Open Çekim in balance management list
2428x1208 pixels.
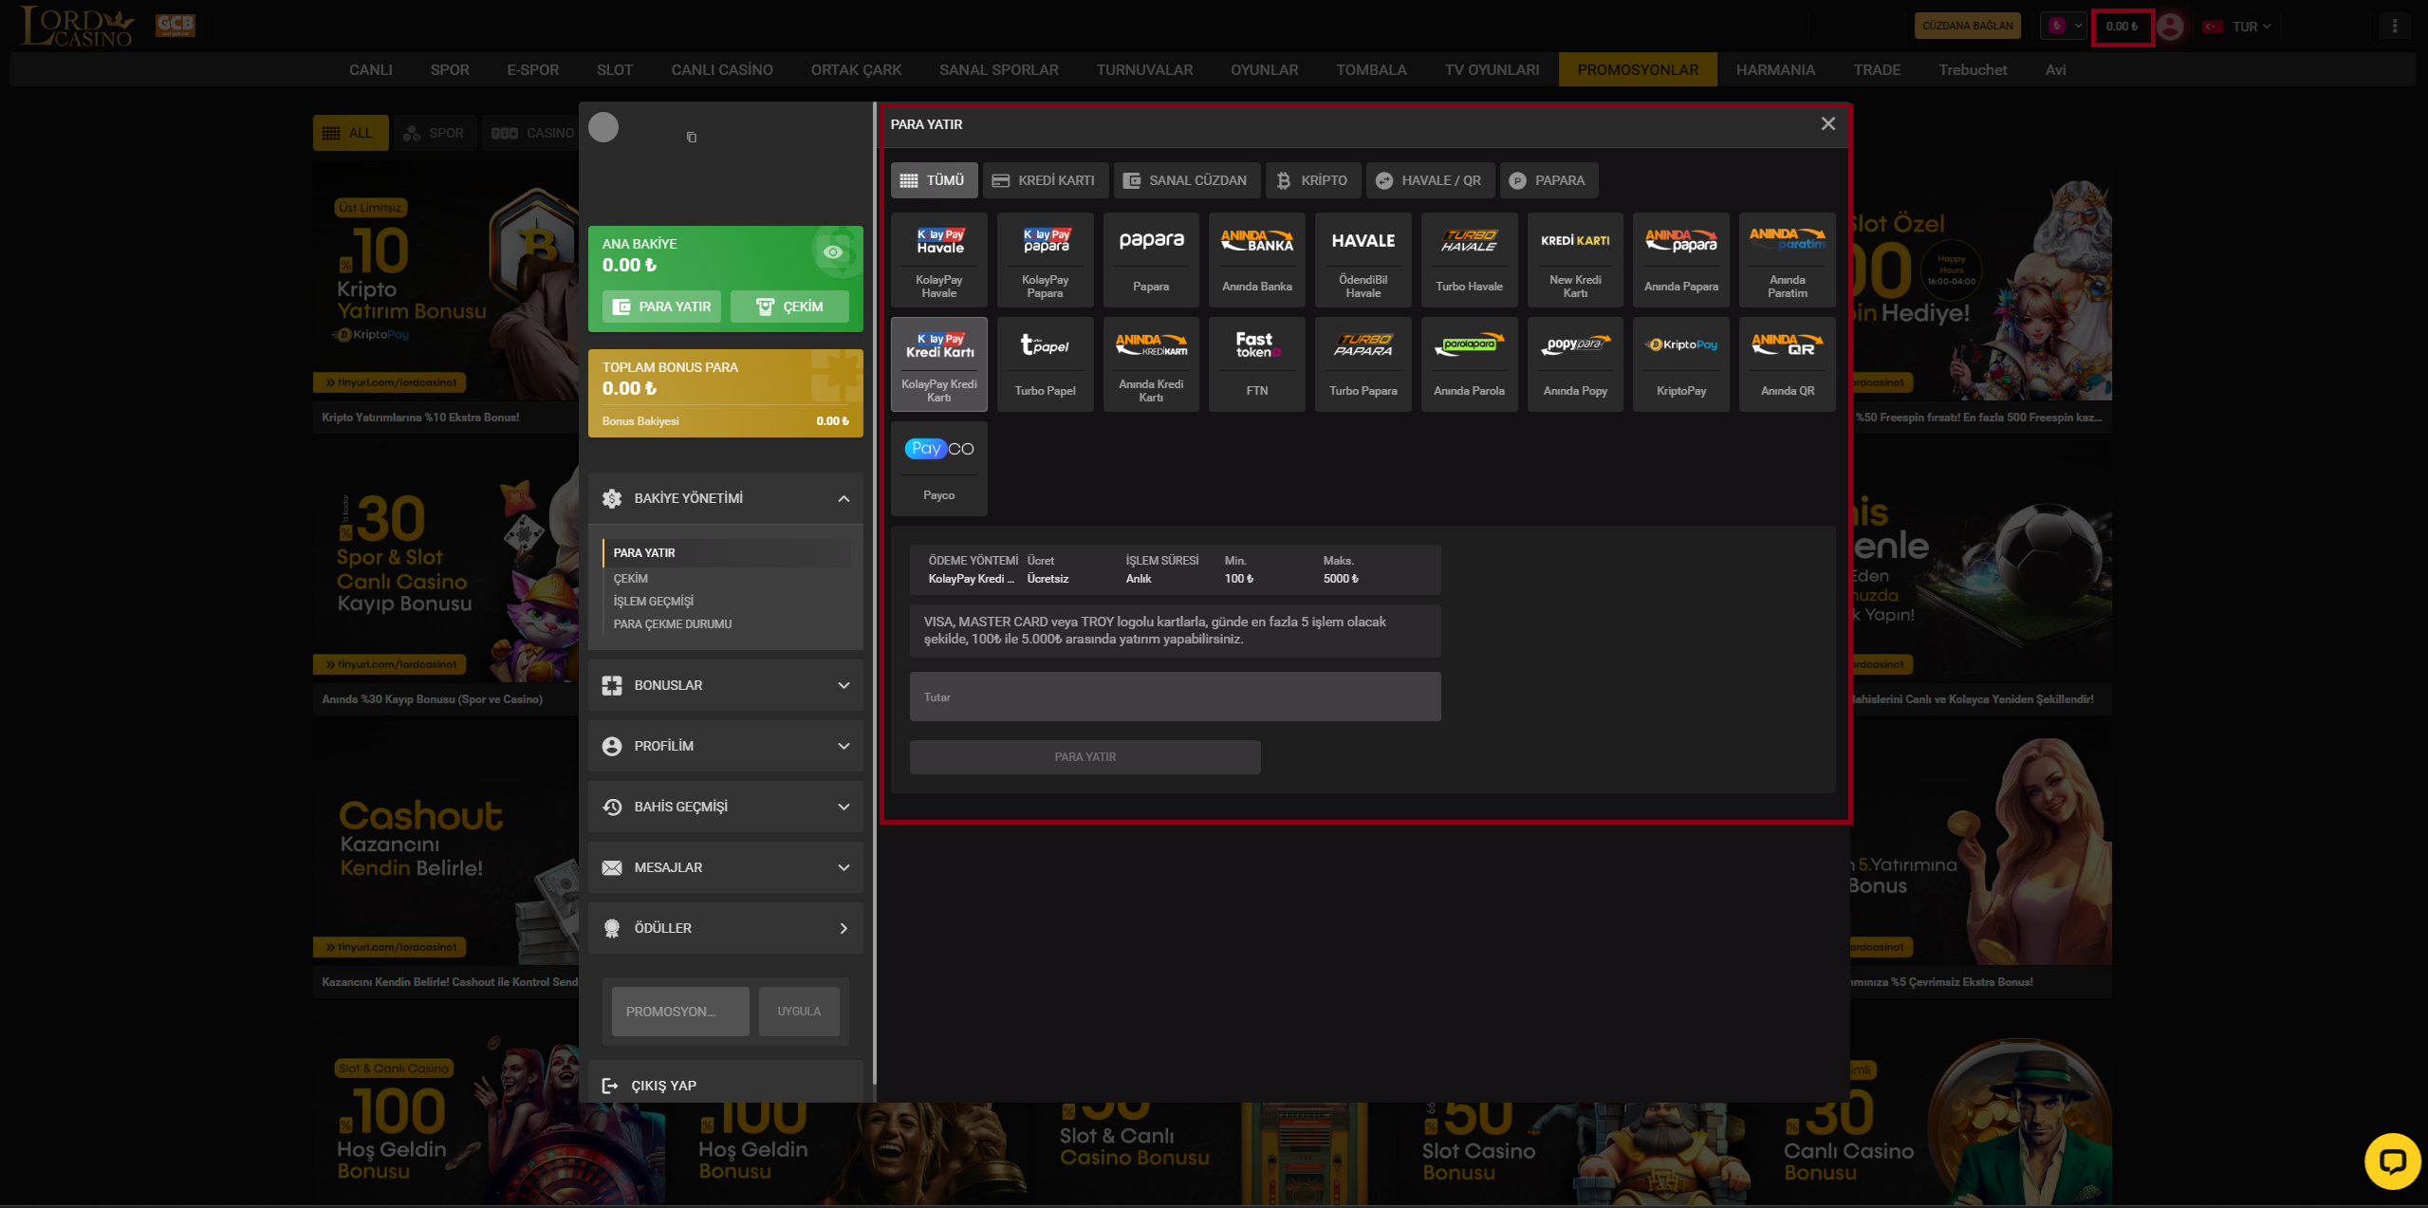(x=631, y=579)
